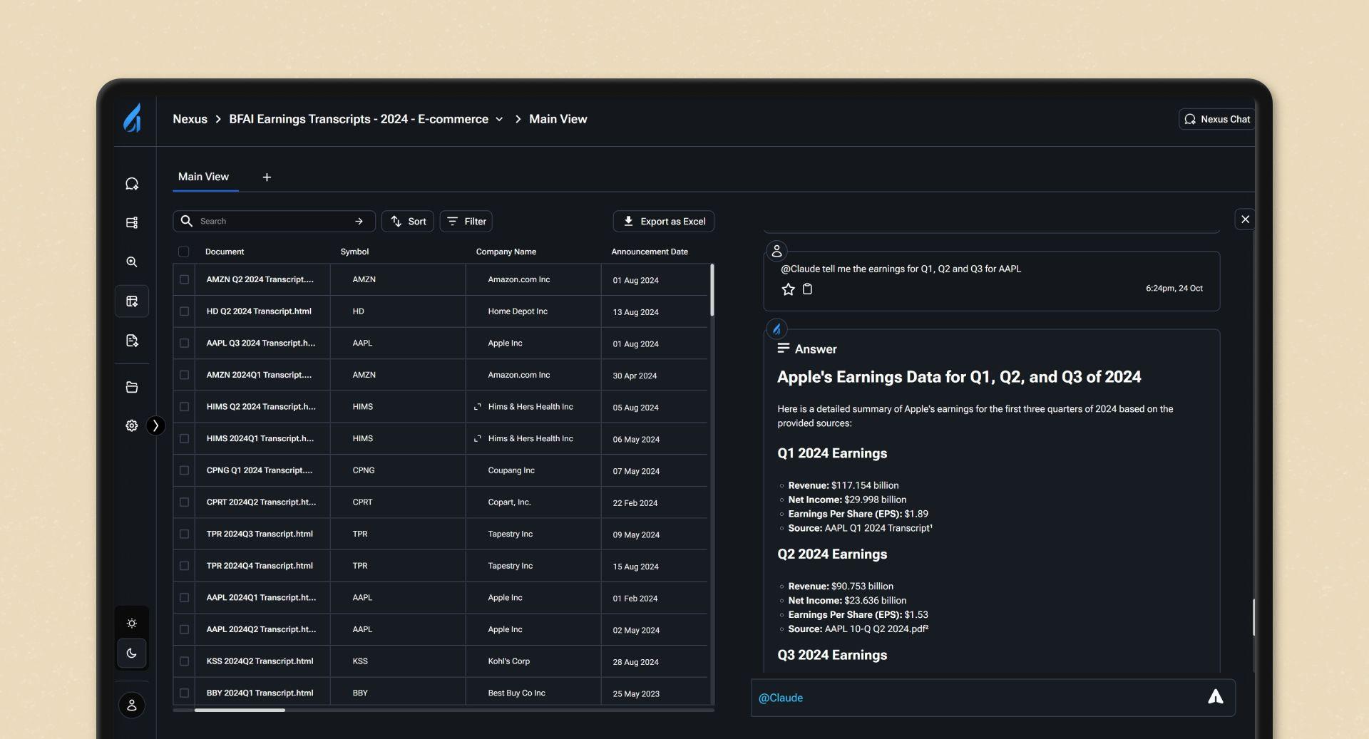Check the checkbox for AMZN Q2 2024 Transcript

pyautogui.click(x=184, y=280)
